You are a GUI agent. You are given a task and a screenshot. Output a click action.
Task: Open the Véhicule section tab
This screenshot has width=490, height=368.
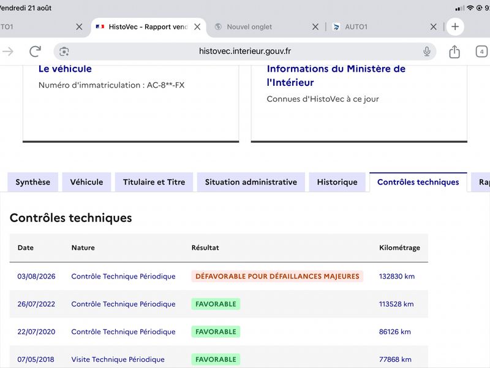(86, 182)
